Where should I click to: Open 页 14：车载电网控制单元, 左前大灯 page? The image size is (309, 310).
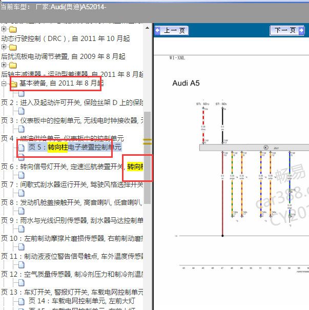tap(81, 301)
